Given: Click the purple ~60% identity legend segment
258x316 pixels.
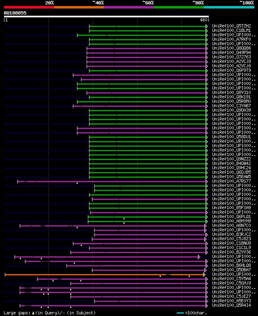Looking at the screenshot, I should point(129,7).
